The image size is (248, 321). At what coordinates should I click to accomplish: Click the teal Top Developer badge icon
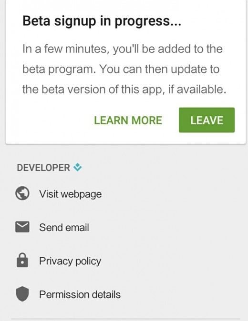78,167
